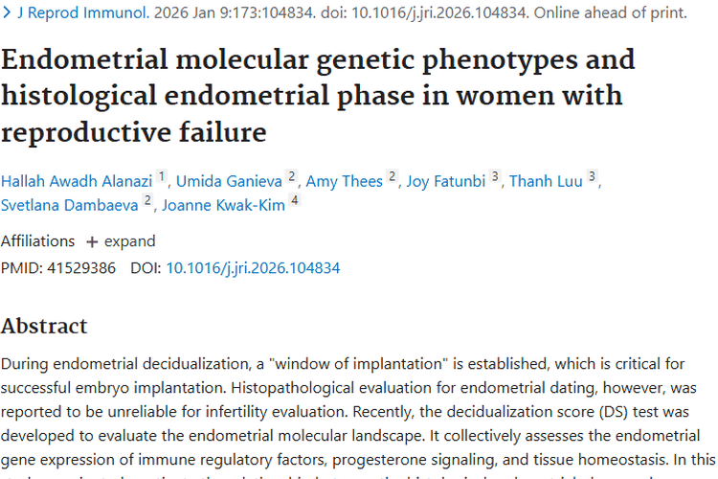
Task: Click author Umida Ganieva
Action: (229, 181)
